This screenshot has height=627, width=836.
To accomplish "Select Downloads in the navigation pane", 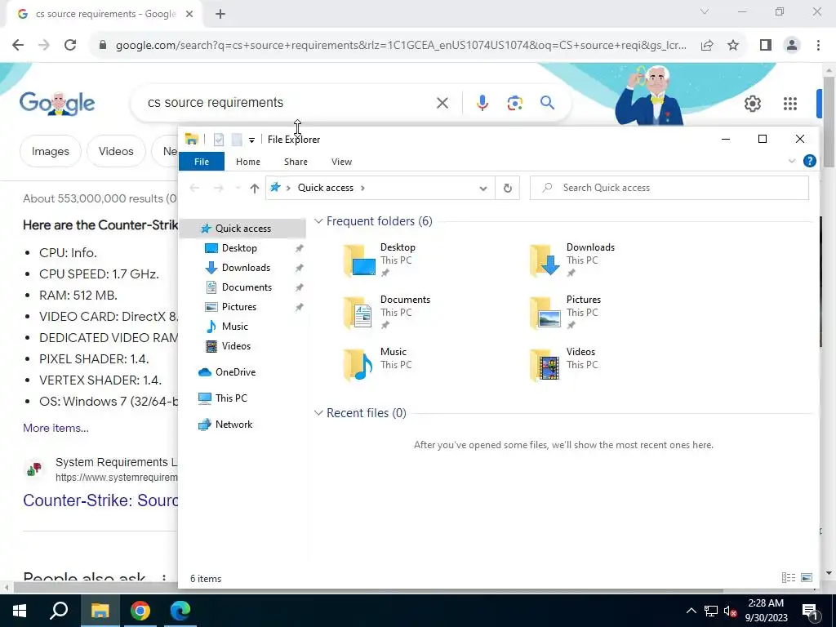I will coord(246,268).
